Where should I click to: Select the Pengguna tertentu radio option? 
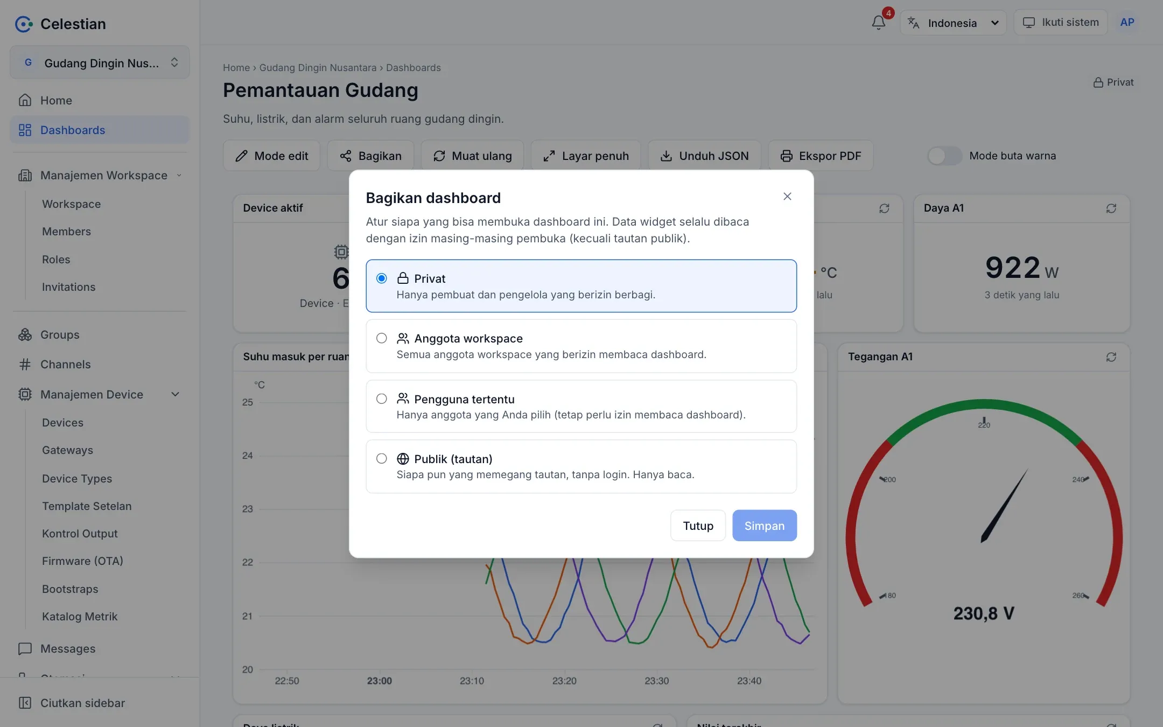[x=381, y=399]
